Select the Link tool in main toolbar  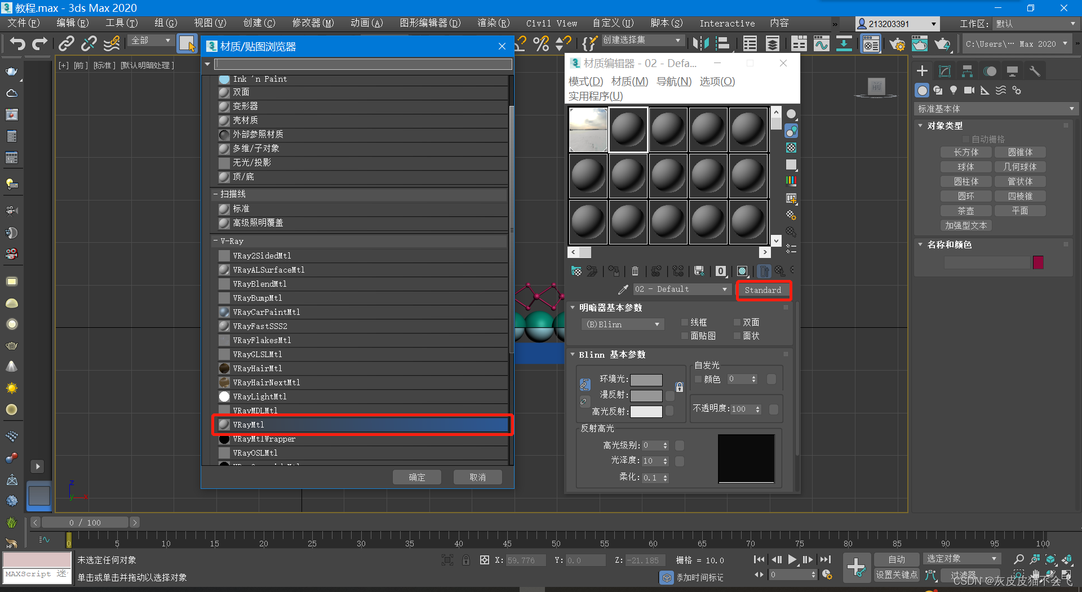tap(66, 43)
